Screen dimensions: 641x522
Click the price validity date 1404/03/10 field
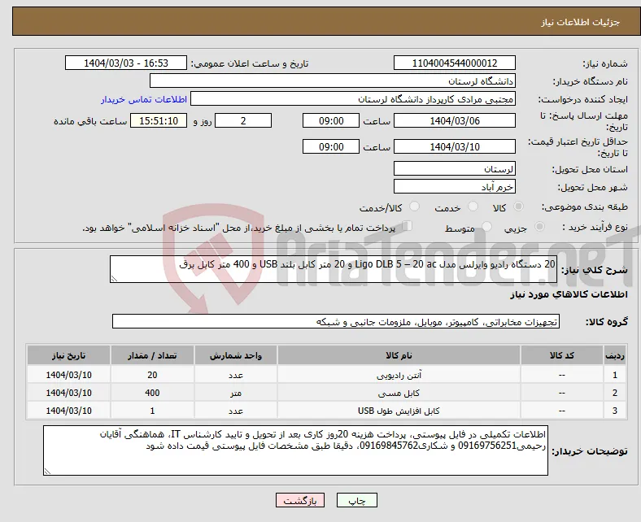[454, 146]
